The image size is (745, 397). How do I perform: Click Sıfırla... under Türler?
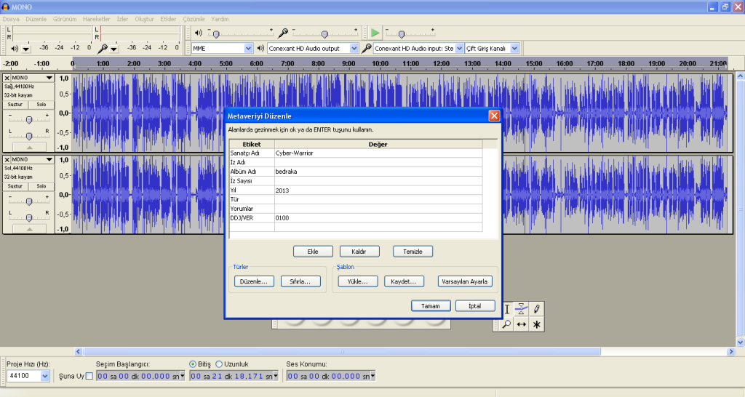coord(300,281)
